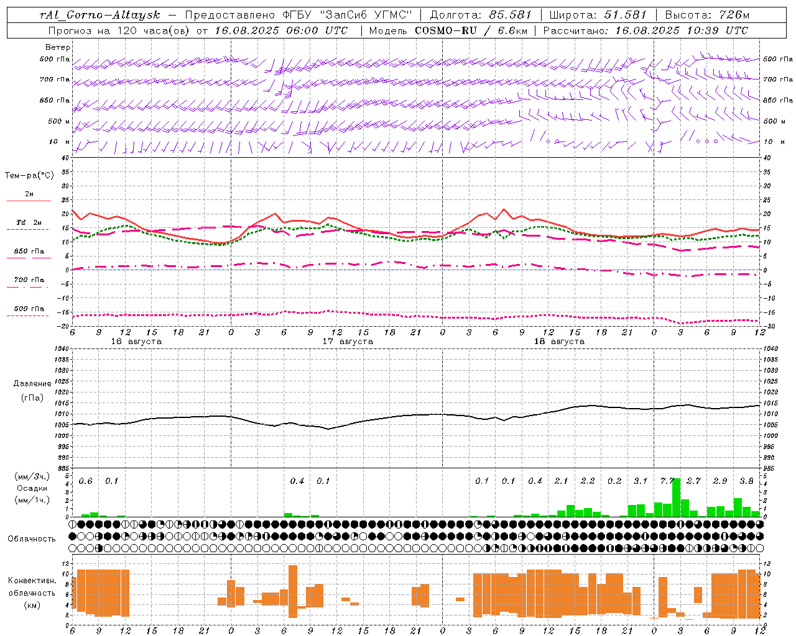Click the 0.6 precipitation total value
Image resolution: width=796 pixels, height=636 pixels.
(x=86, y=481)
